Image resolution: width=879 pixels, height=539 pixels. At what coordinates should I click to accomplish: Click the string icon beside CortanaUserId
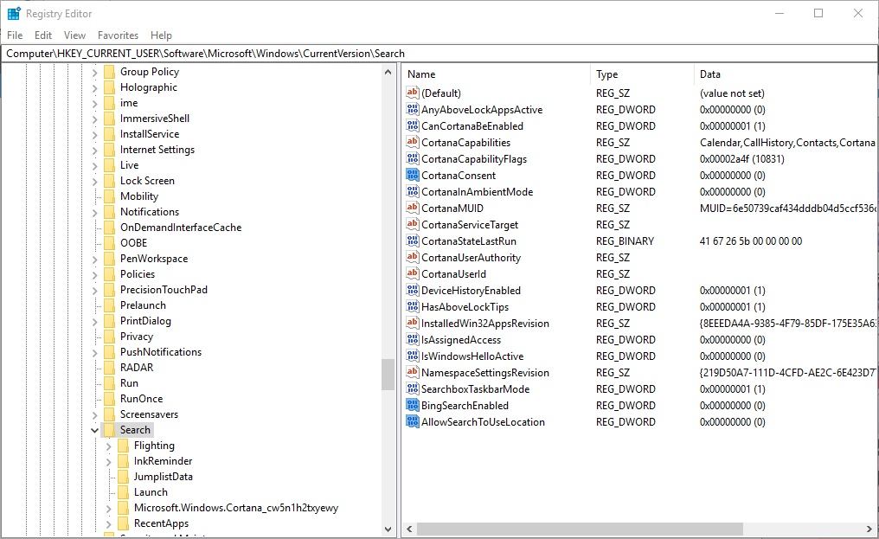pos(413,273)
